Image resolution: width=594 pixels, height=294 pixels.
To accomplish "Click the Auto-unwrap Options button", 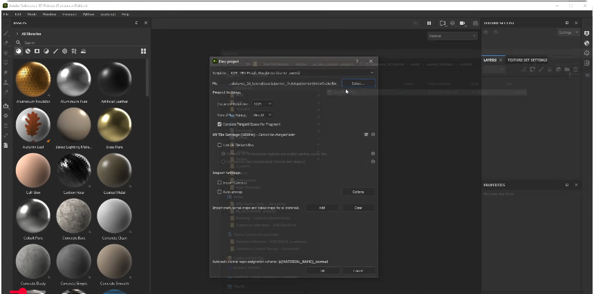I will click(x=358, y=192).
